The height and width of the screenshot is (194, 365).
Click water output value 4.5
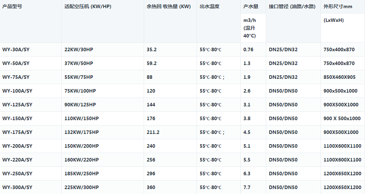[247, 132]
